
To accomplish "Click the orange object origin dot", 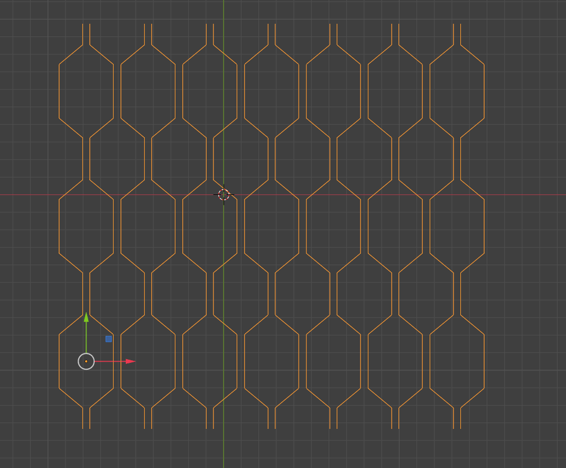I will coord(86,361).
